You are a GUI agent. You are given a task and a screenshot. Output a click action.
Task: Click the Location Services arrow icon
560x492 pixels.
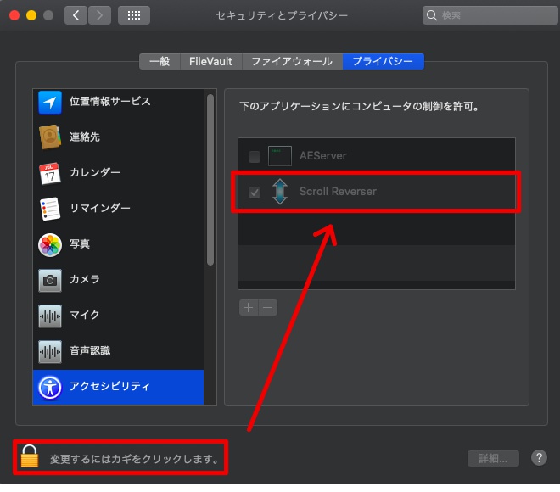(50, 102)
